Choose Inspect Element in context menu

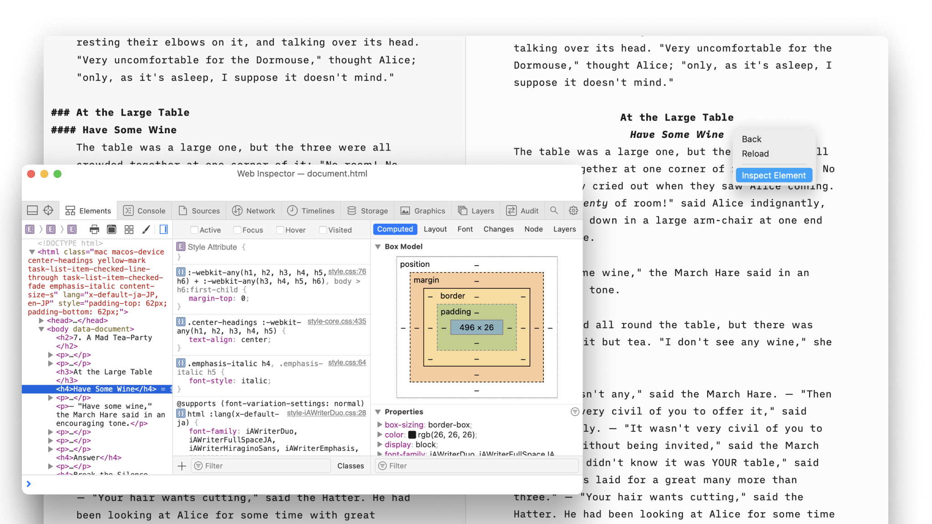click(774, 176)
